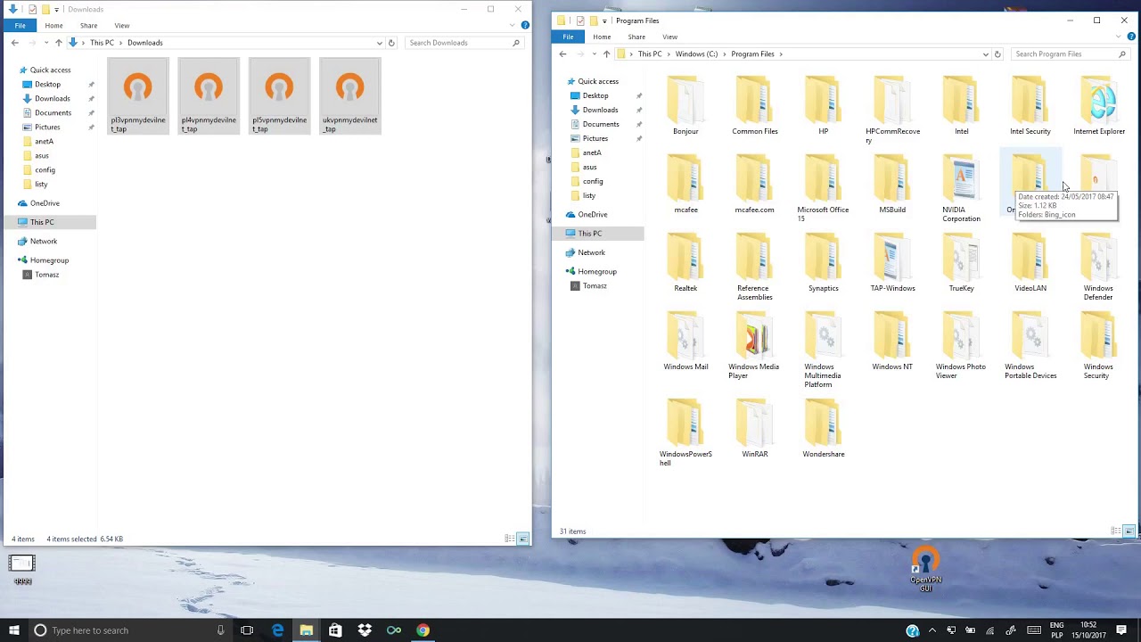Go back in Program Files window
The height and width of the screenshot is (642, 1141).
pos(562,54)
